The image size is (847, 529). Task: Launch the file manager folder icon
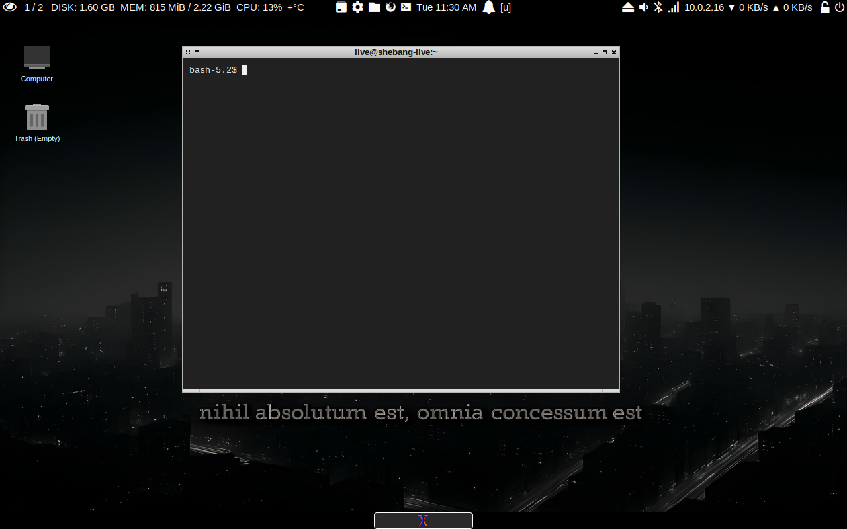tap(375, 7)
